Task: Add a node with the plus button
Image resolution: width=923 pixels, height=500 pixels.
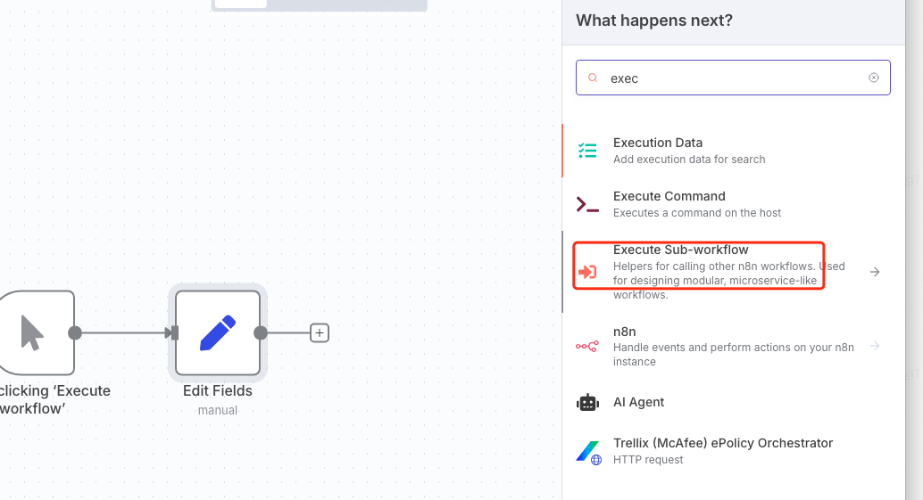Action: (x=320, y=333)
